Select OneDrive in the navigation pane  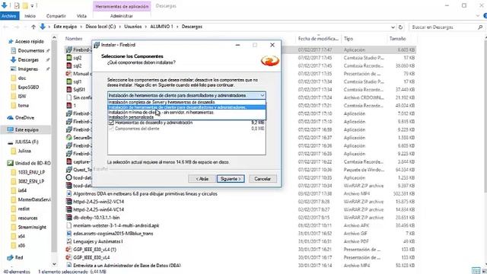click(x=24, y=117)
